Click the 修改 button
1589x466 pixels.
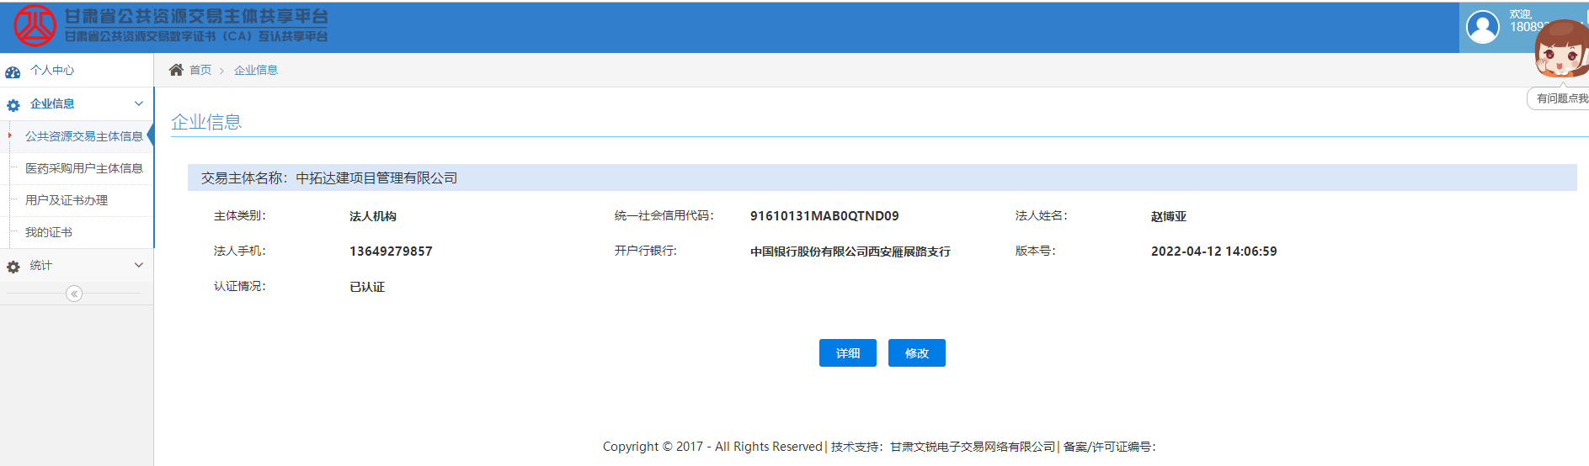[917, 353]
